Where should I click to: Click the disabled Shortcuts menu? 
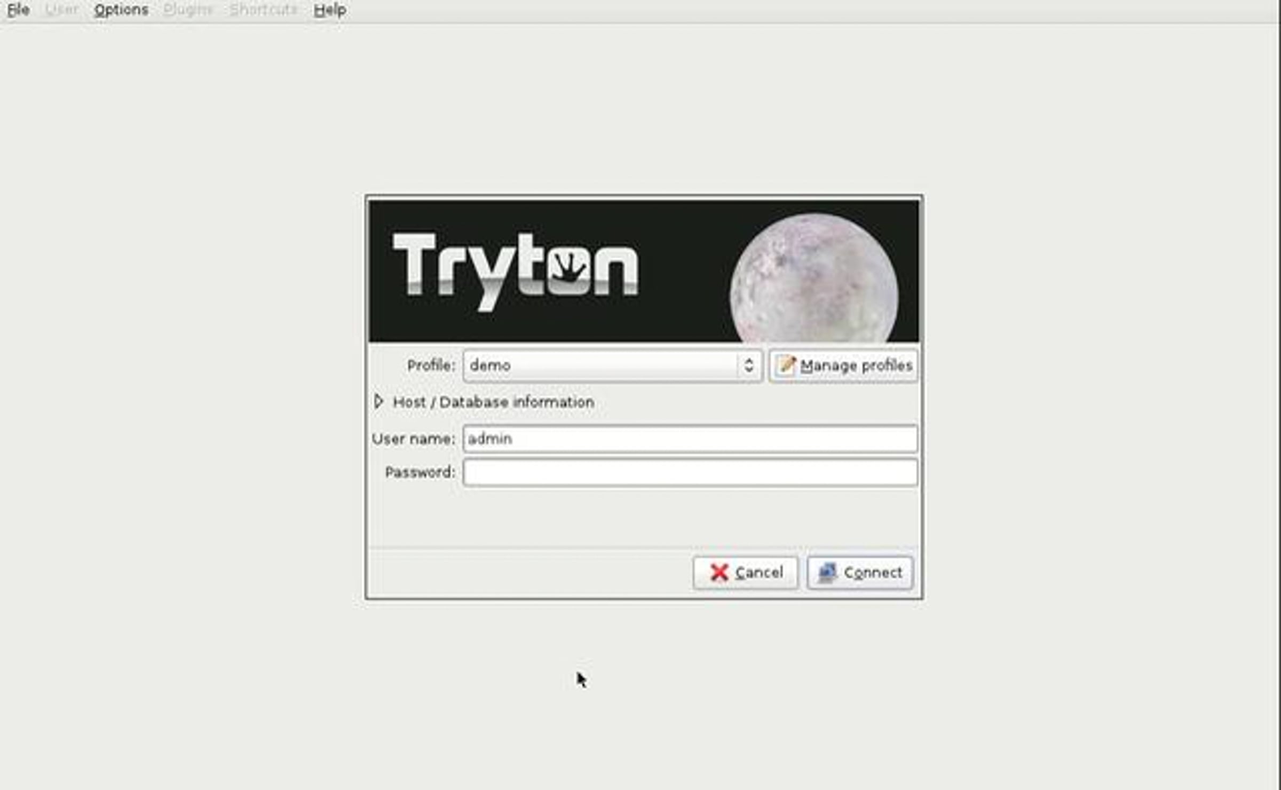(x=263, y=10)
